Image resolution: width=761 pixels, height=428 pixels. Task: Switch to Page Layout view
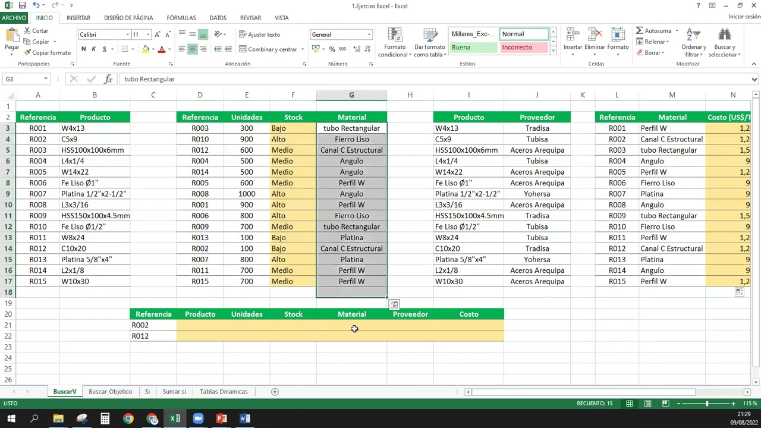click(x=647, y=404)
